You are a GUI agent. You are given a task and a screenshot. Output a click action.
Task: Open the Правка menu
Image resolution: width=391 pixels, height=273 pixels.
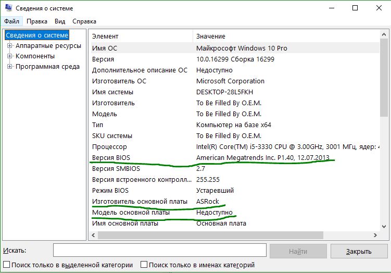[37, 21]
